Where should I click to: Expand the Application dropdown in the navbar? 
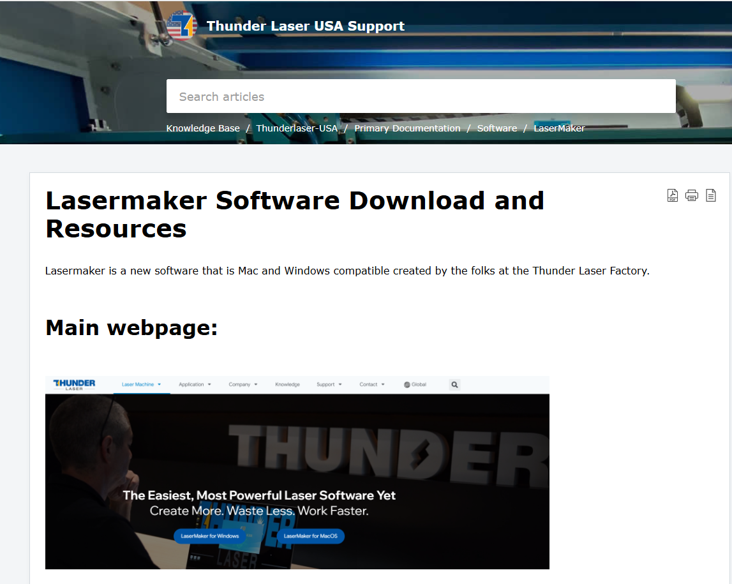pos(195,385)
